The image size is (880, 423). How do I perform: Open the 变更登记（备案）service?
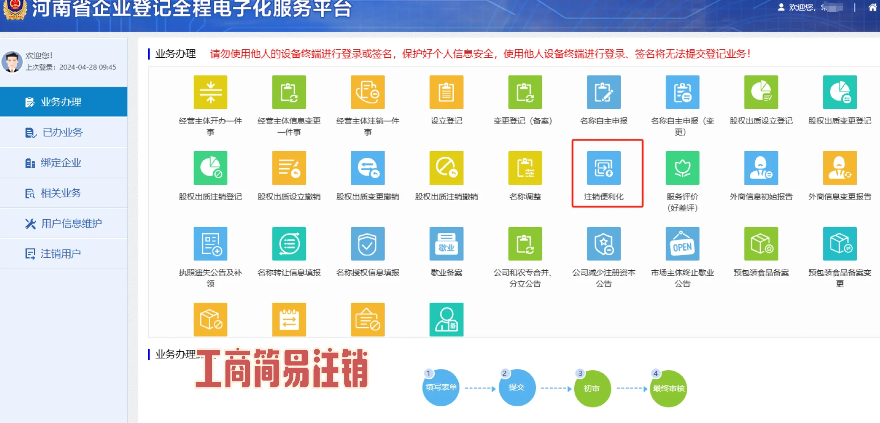[x=525, y=93]
